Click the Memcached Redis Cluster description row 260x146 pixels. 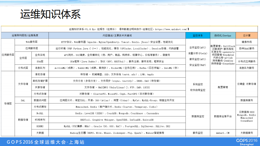pyautogui.click(x=117, y=107)
